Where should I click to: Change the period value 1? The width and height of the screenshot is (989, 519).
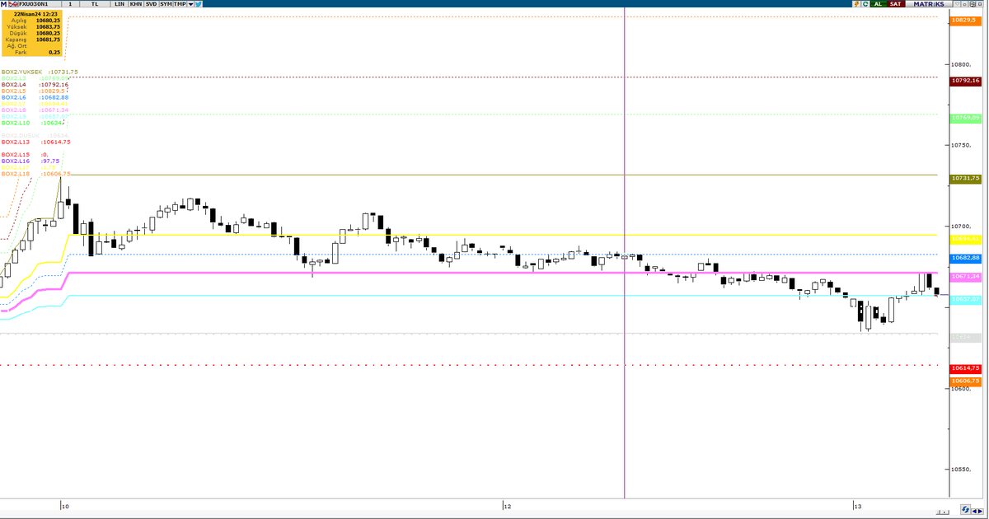pyautogui.click(x=70, y=4)
